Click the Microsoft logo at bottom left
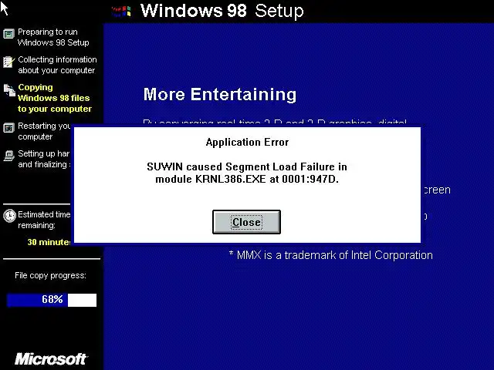The image size is (494, 370). coord(51,359)
